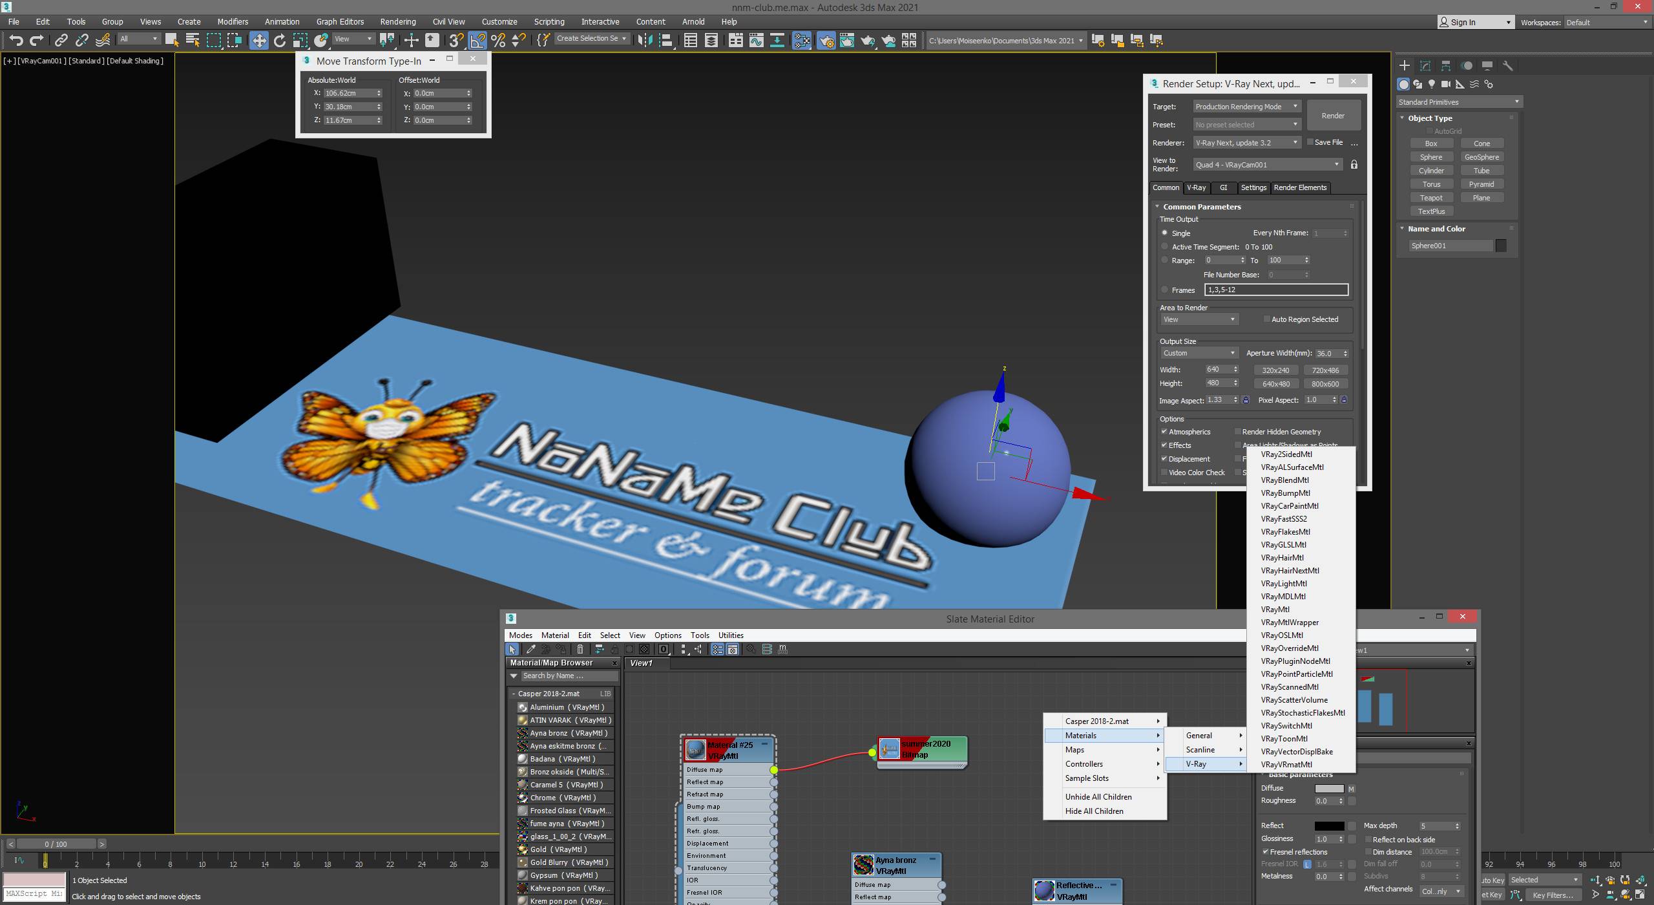Select the Active Time Segment radio button
Screen dimensions: 1654x905
(1165, 246)
